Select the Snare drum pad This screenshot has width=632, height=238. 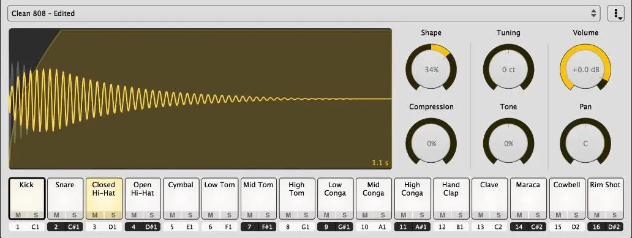point(65,198)
